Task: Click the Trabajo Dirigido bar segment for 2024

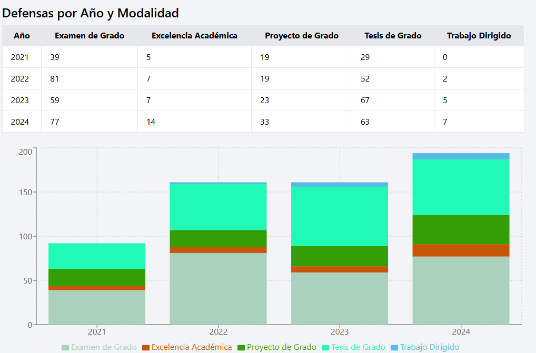Action: (x=461, y=156)
